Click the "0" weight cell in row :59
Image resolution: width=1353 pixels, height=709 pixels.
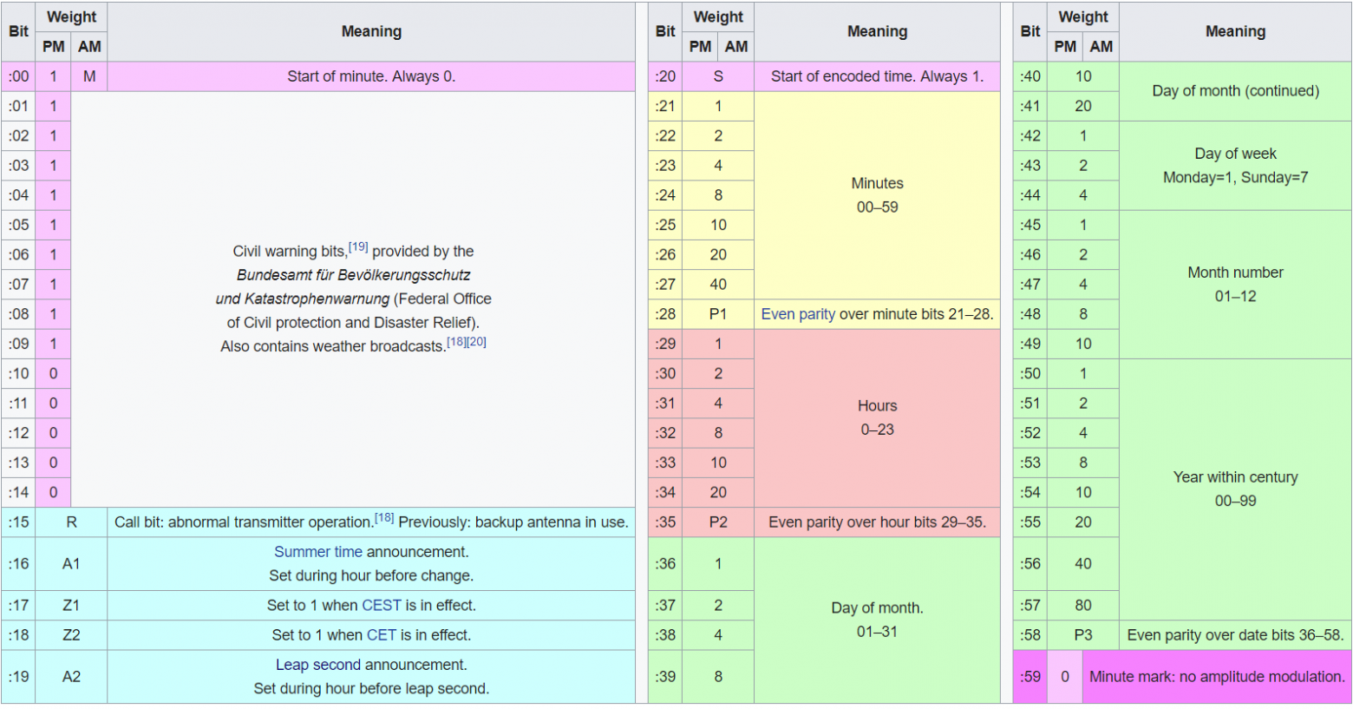pos(1065,677)
